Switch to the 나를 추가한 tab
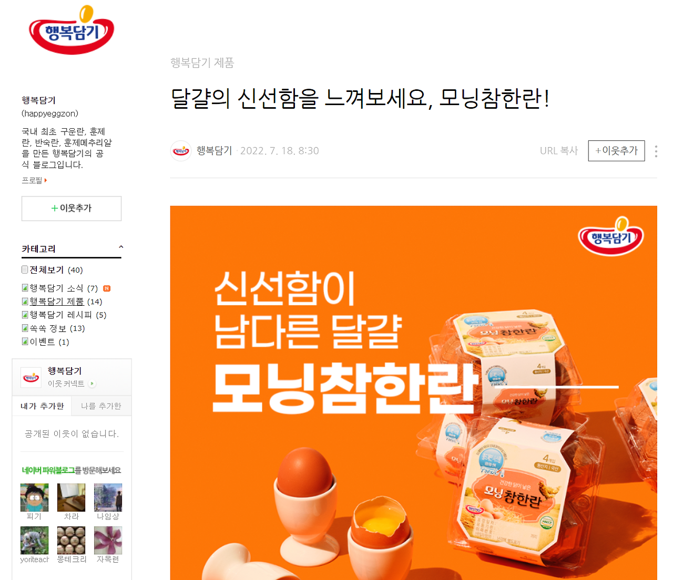The image size is (673, 580). click(x=101, y=406)
